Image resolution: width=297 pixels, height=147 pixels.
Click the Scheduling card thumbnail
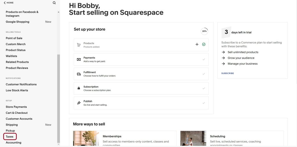click(x=193, y=138)
